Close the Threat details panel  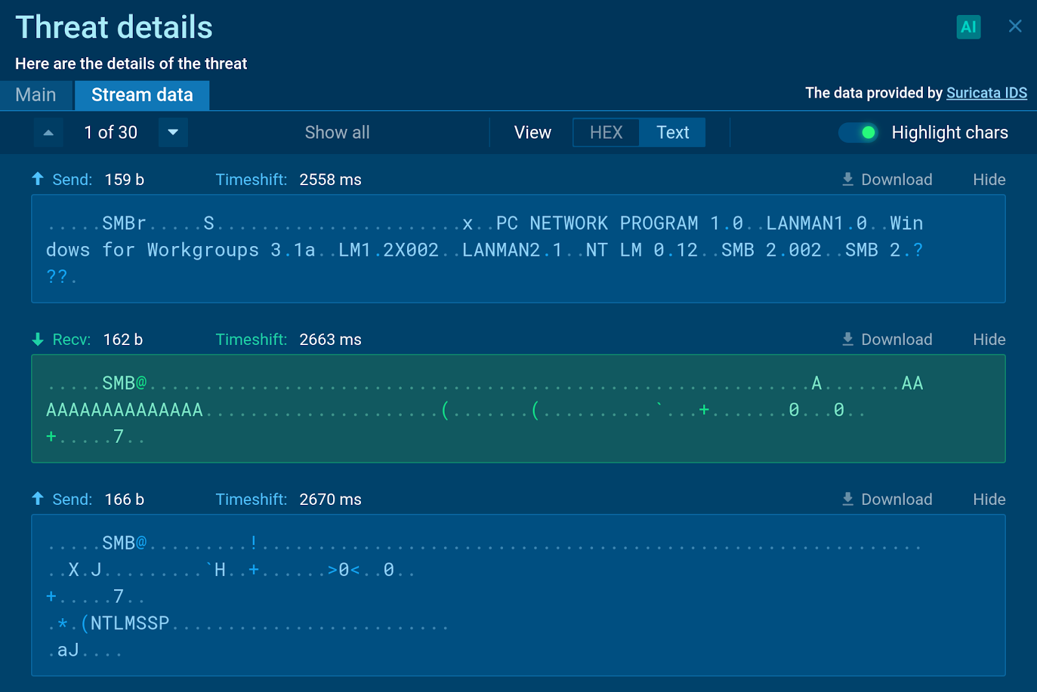[1015, 27]
